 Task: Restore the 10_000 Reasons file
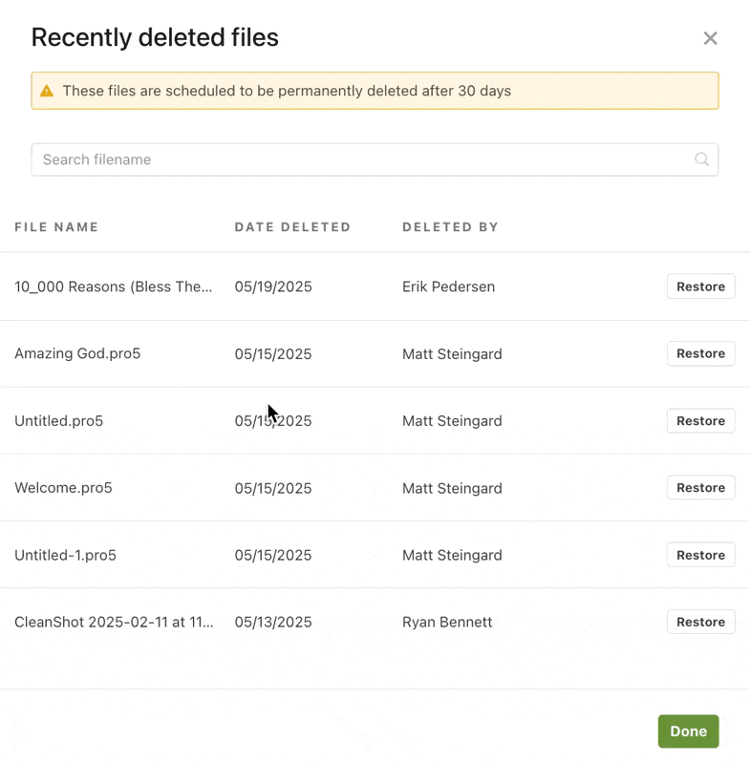tap(700, 286)
